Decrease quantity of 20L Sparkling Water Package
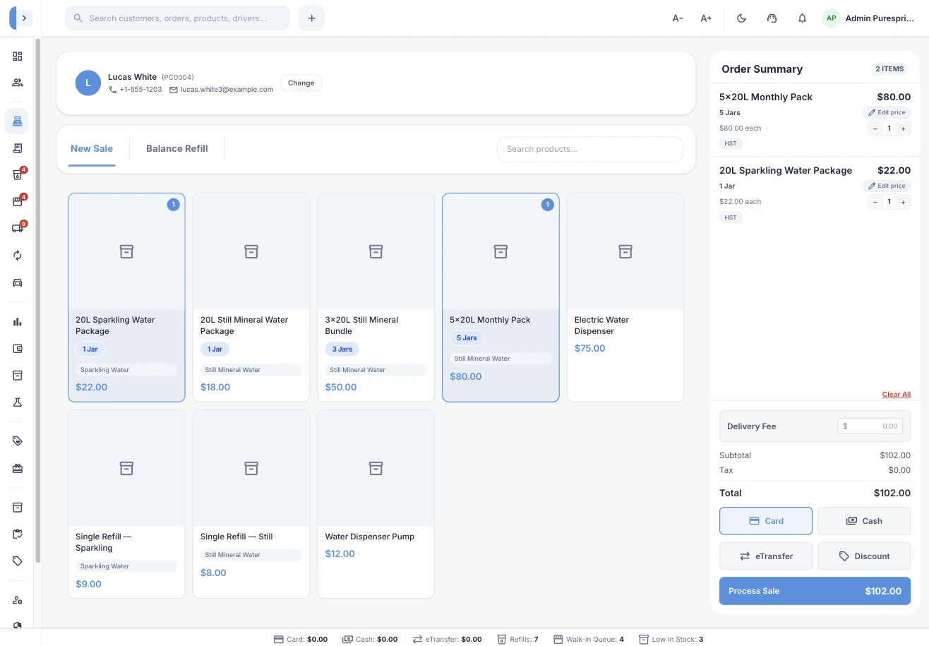The height and width of the screenshot is (646, 929). click(875, 202)
